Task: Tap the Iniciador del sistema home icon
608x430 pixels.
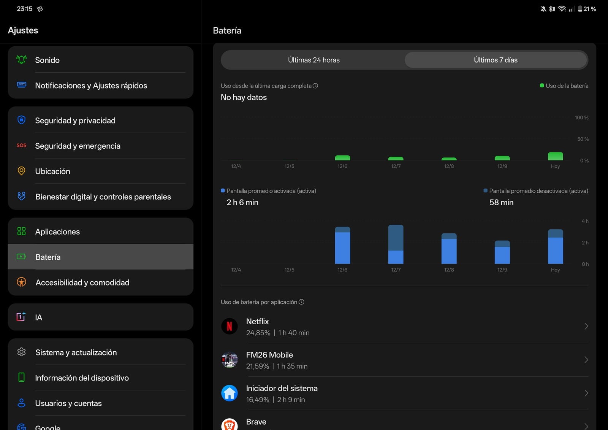Action: click(x=230, y=393)
